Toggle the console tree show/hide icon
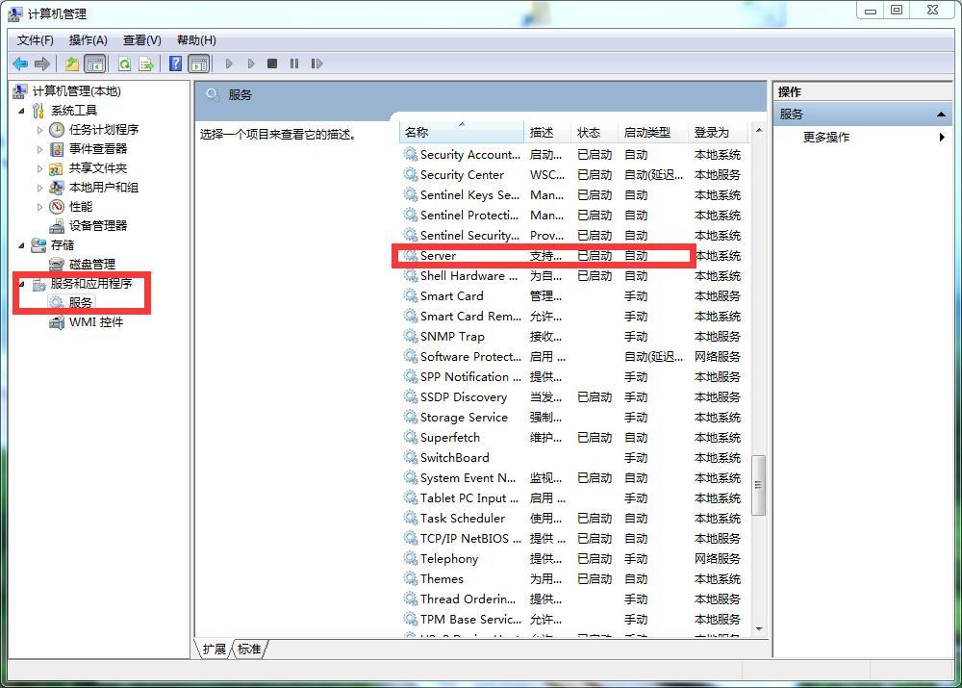962x688 pixels. coord(93,64)
